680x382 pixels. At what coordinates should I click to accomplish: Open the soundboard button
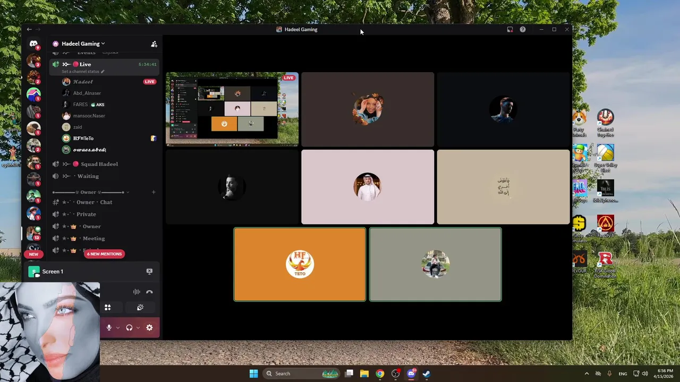(x=140, y=307)
